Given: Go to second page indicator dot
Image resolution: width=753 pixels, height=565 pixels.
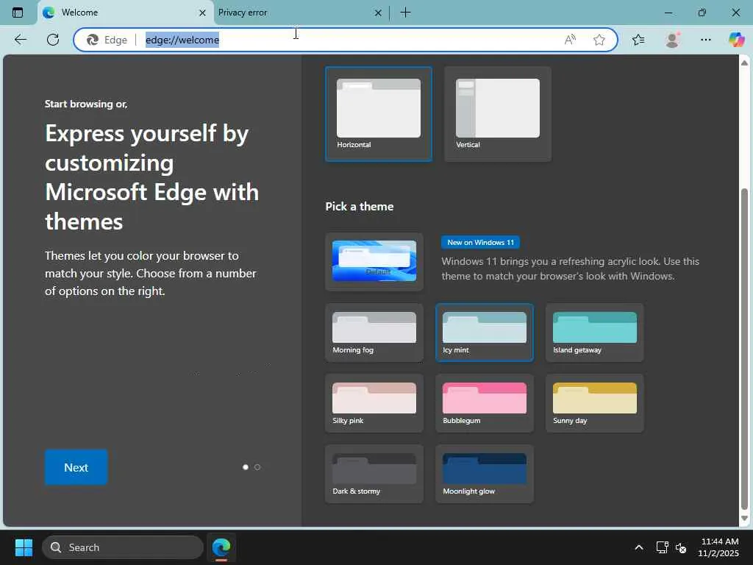Looking at the screenshot, I should [257, 467].
